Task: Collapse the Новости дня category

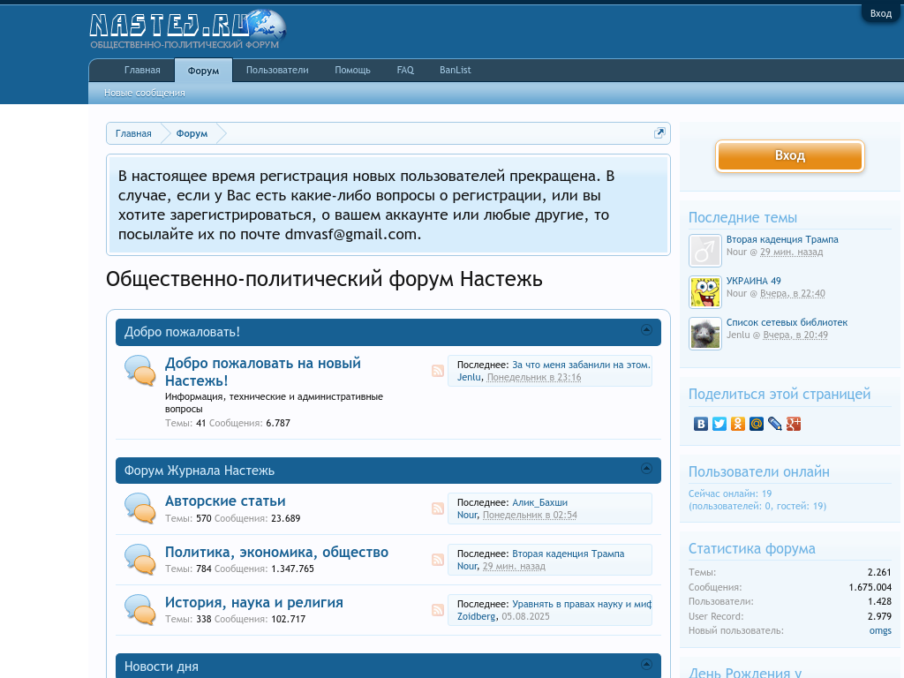Action: pyautogui.click(x=646, y=664)
